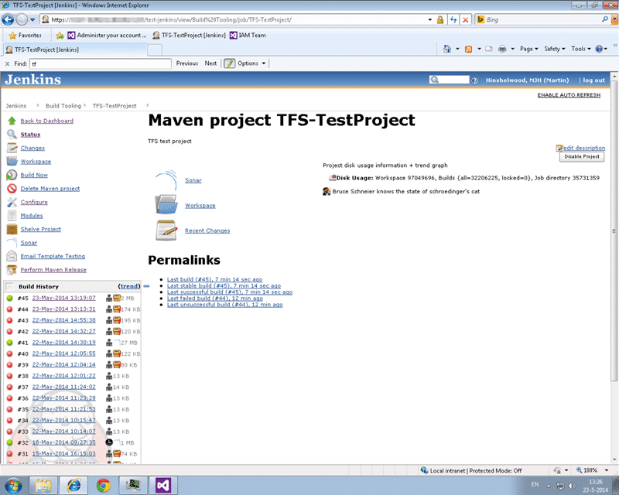The height and width of the screenshot is (495, 619).
Task: Click the search help question mark icon
Action: click(474, 80)
